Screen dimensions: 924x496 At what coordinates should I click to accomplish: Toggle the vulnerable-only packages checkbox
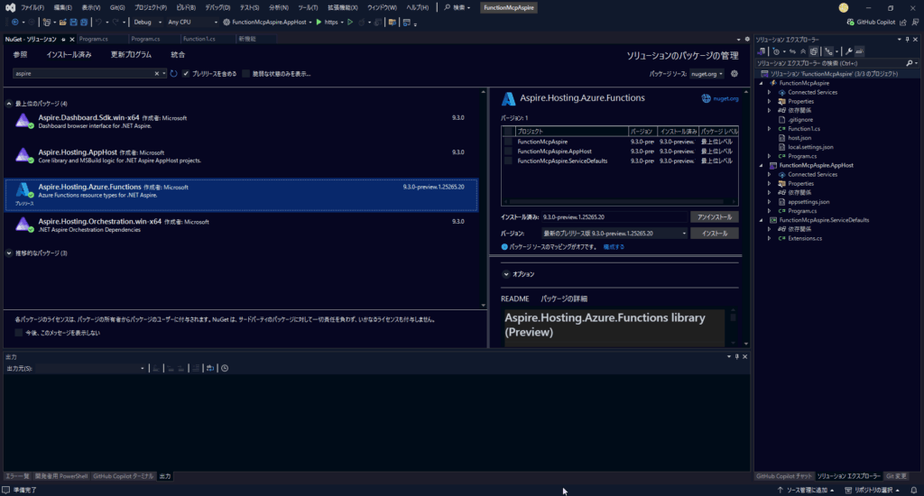pos(245,74)
